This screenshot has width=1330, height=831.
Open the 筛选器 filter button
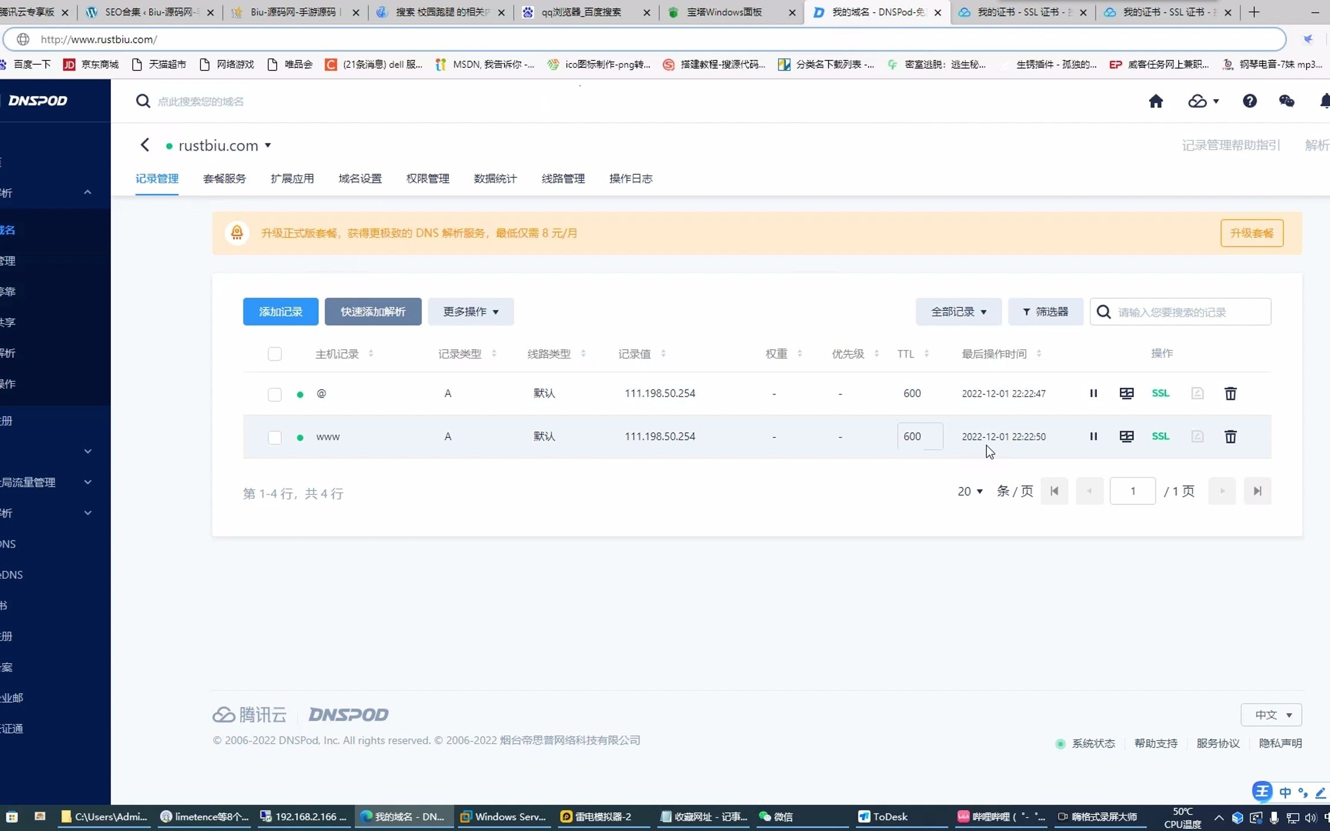tap(1045, 312)
